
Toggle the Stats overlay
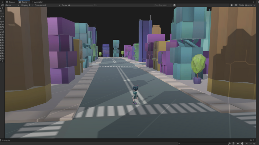[x=241, y=5]
